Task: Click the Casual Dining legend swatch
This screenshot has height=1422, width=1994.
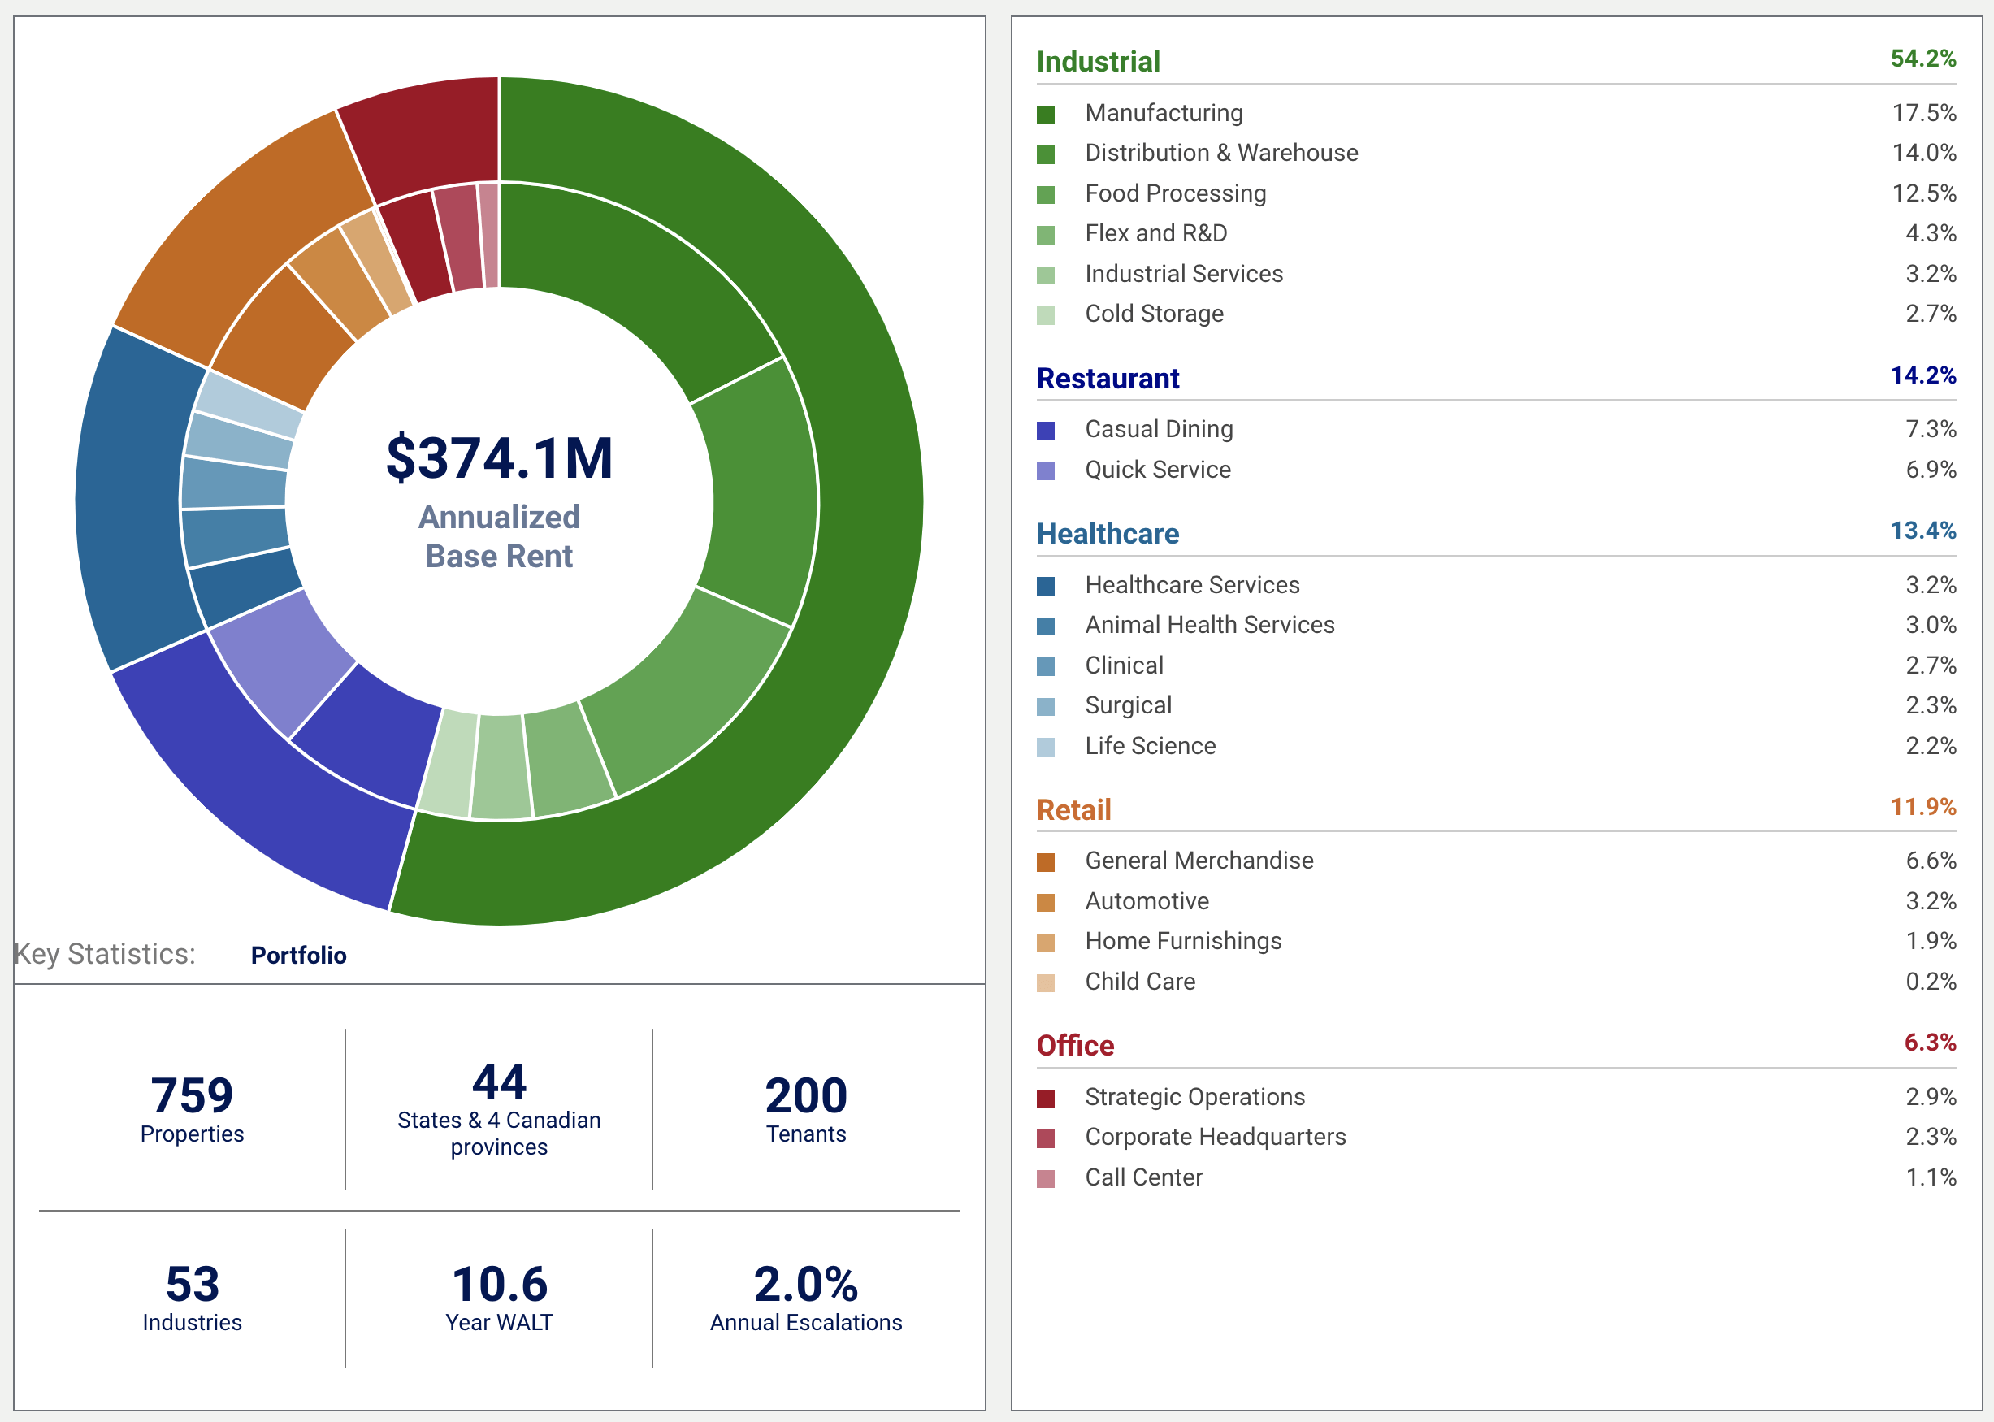Action: click(1045, 430)
